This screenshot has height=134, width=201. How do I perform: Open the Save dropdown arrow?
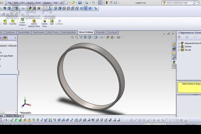(x=83, y=3)
